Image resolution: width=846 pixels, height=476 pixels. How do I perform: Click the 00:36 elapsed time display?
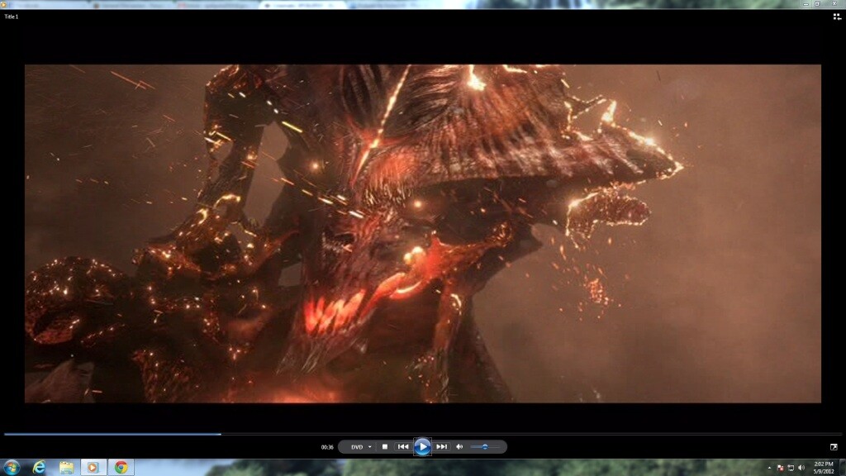point(327,447)
